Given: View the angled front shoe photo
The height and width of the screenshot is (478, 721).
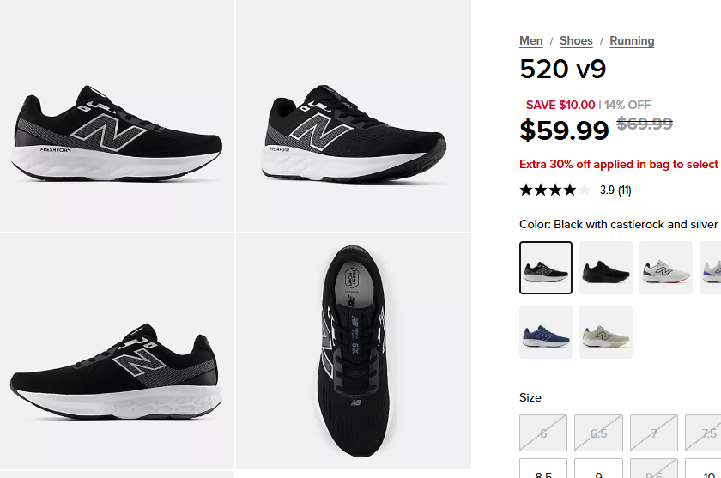Looking at the screenshot, I should (354, 115).
